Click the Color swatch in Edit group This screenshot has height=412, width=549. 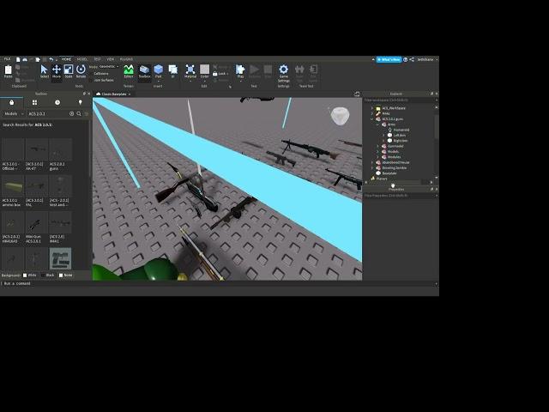pos(204,69)
